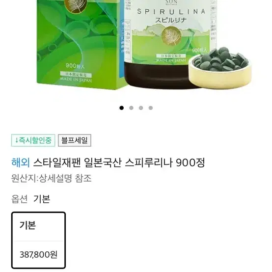272x272 pixels.
Task: Tap the 즉시할인중 discount badge
Action: (33, 140)
